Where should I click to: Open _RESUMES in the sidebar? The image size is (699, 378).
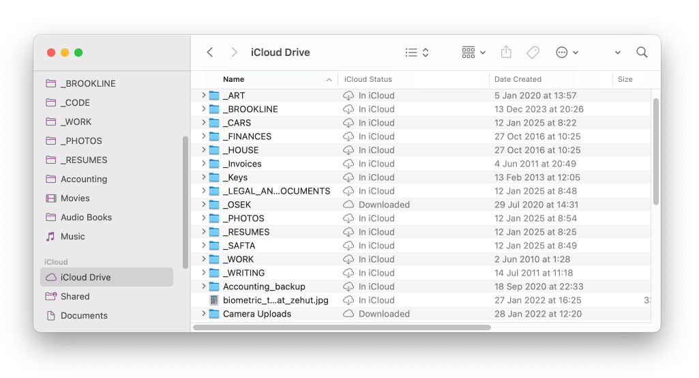[84, 160]
